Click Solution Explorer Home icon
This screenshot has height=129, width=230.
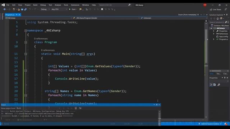coord(218,19)
